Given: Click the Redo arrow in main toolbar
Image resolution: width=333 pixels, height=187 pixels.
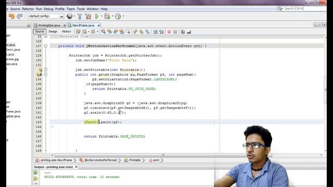Looking at the screenshot, I should pyautogui.click(x=20, y=16).
